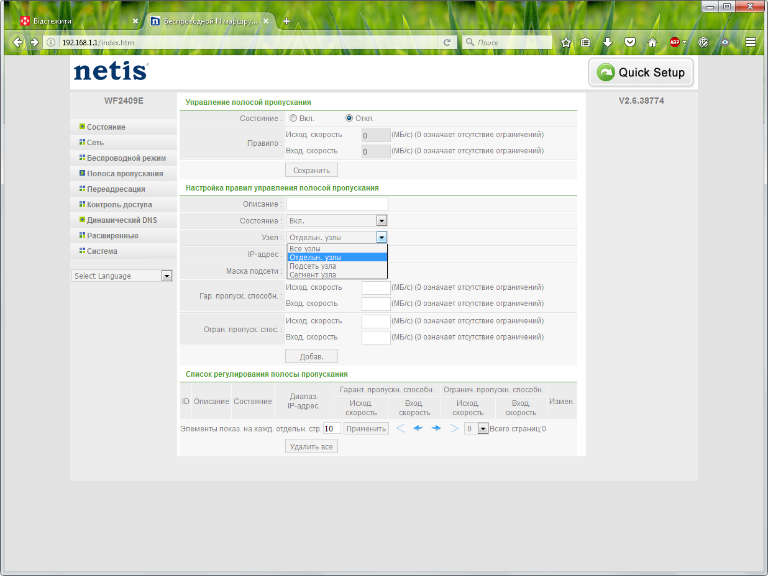Select the Вкл. radio button
This screenshot has height=576, width=768.
[293, 119]
